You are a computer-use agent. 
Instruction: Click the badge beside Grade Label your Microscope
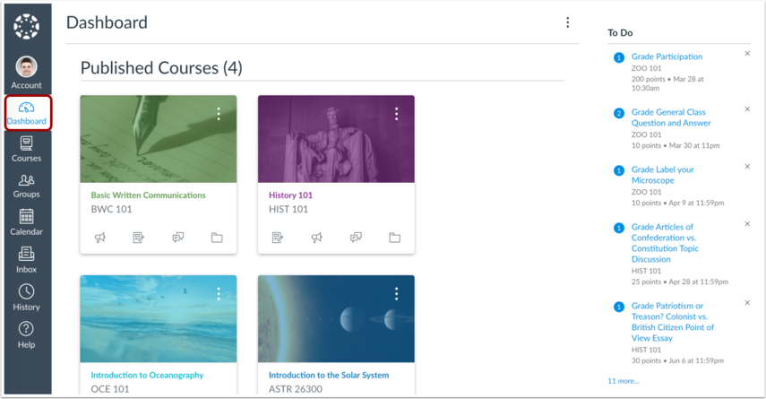point(619,170)
